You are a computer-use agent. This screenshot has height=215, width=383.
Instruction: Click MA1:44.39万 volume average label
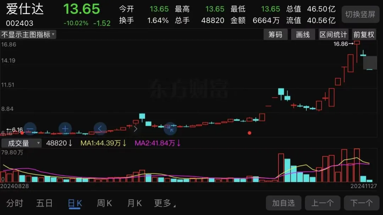coord(103,143)
